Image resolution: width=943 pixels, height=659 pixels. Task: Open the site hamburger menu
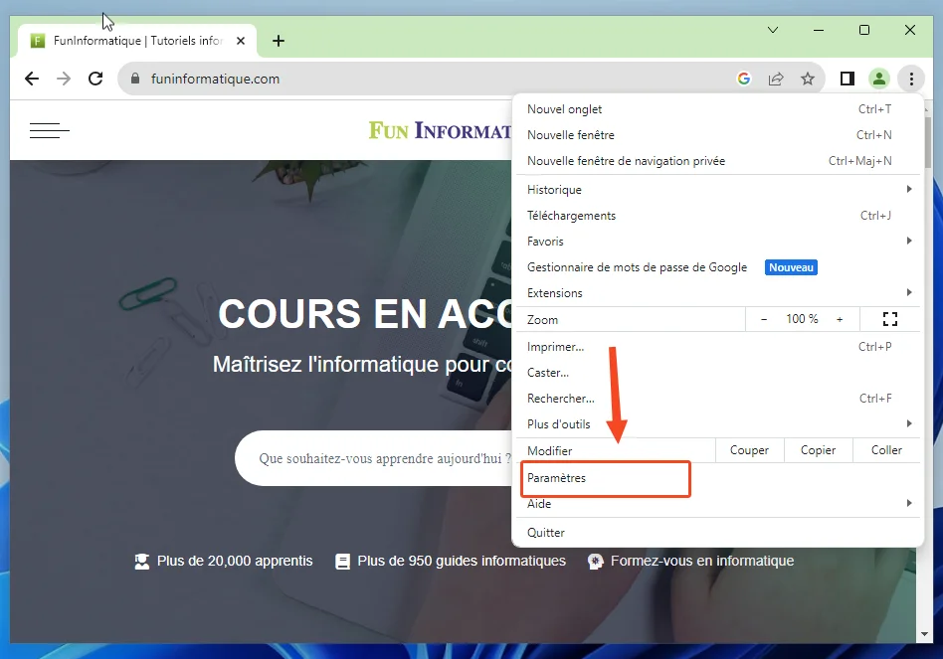click(x=50, y=130)
